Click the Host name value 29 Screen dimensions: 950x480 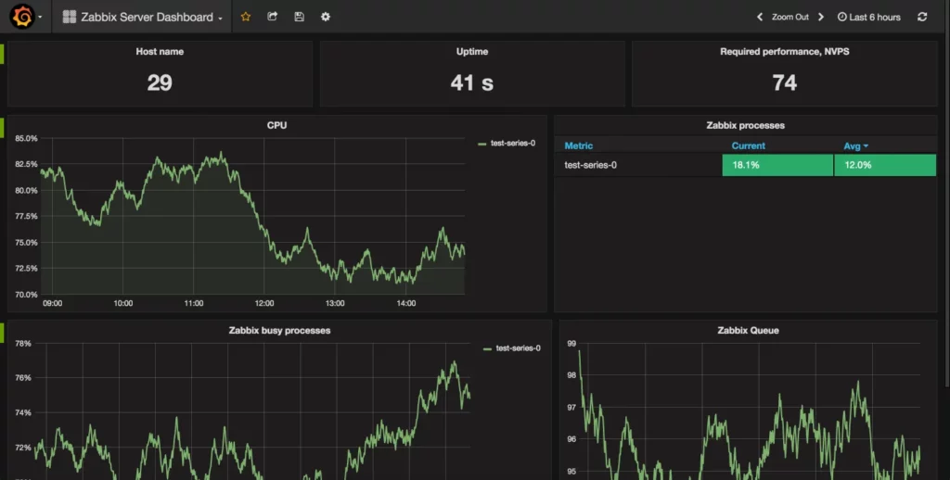160,82
